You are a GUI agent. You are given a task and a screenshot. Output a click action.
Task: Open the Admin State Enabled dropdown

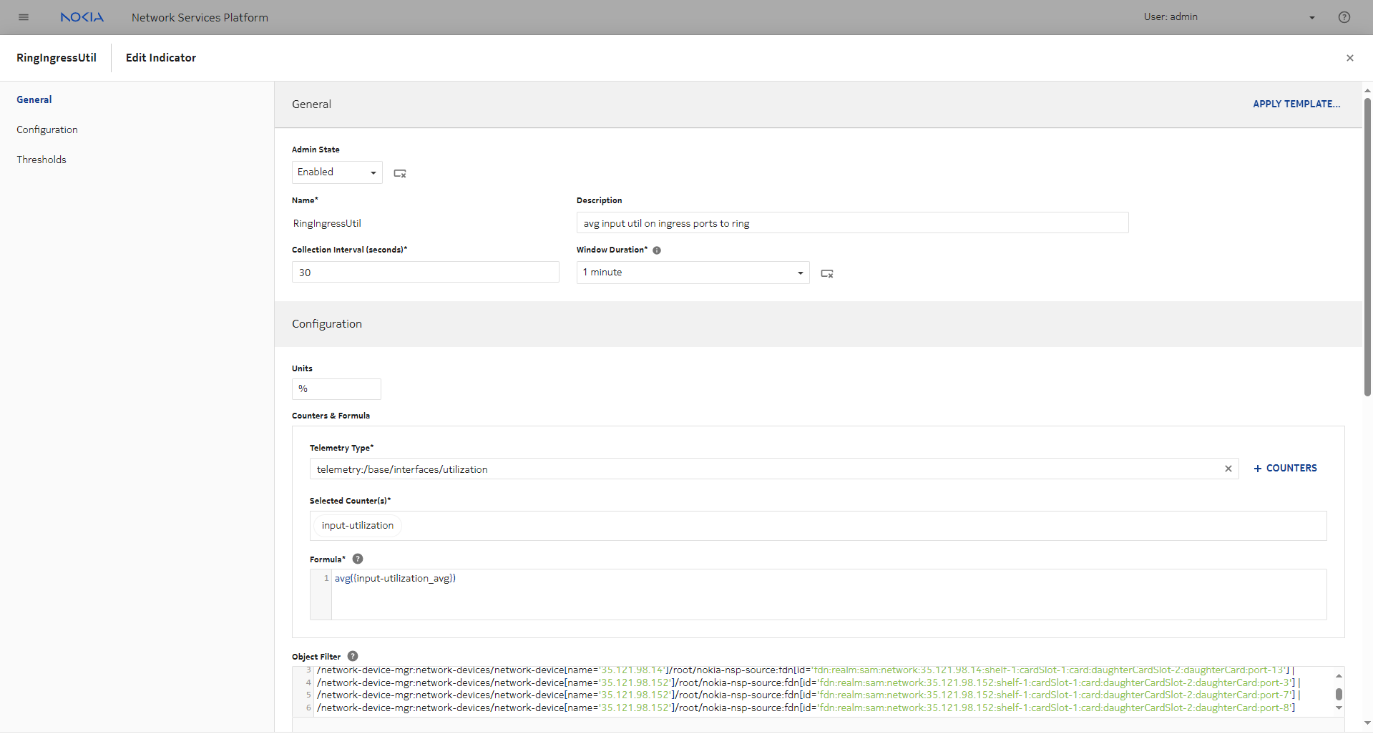[x=337, y=172]
